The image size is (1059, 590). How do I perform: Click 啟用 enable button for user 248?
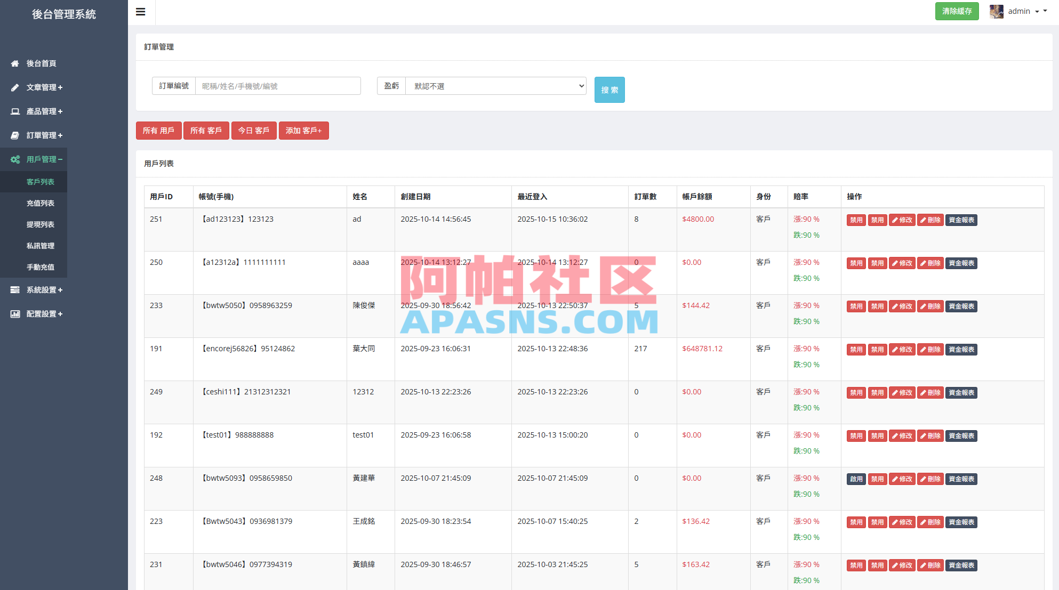pyautogui.click(x=856, y=479)
